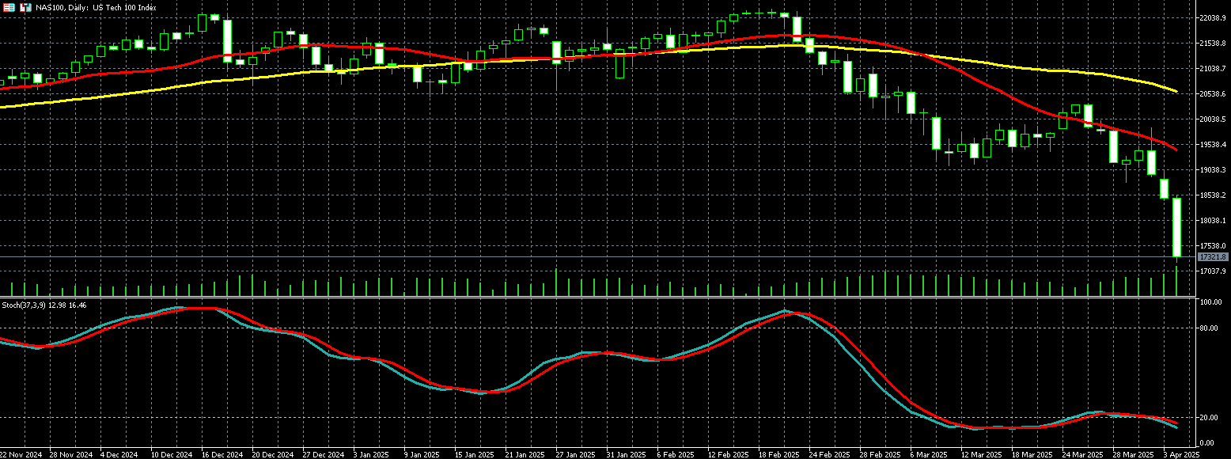The image size is (1231, 459).
Task: Click the 19038.3 price scale label
Action: click(x=1212, y=169)
